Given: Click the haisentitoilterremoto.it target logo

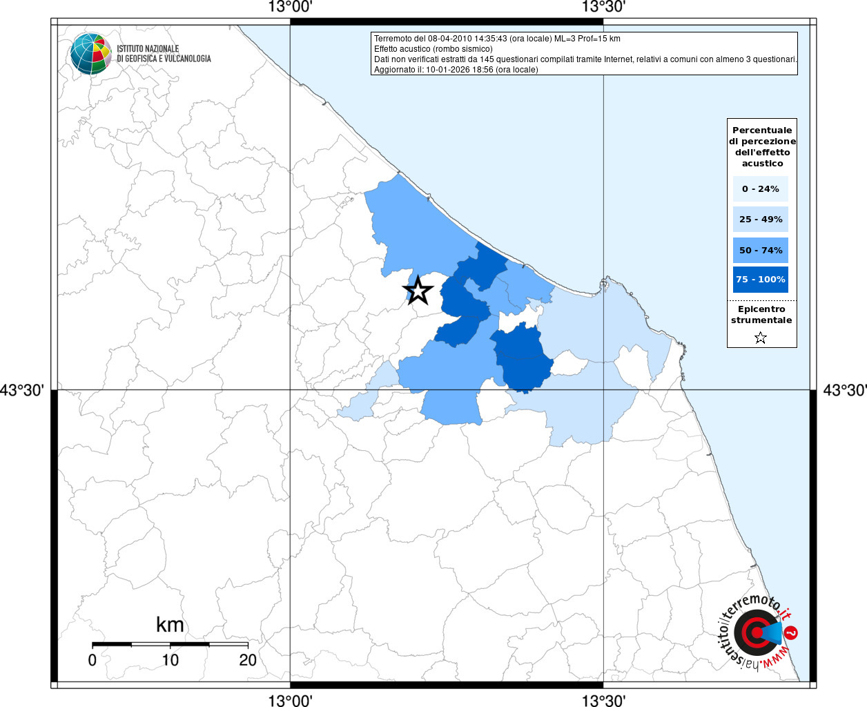Looking at the screenshot, I should pyautogui.click(x=757, y=632).
